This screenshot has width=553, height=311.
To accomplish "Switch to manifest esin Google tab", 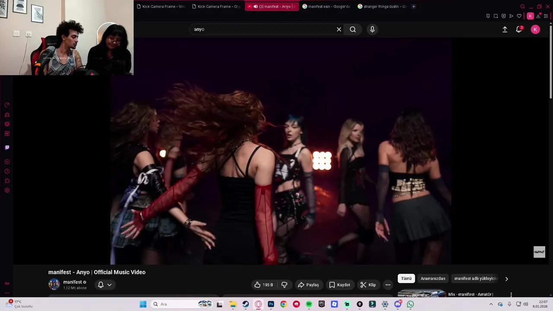I will (x=327, y=6).
